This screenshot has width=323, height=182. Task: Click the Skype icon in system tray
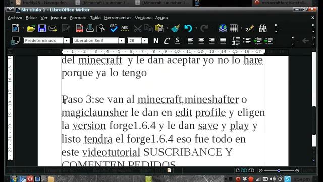pos(287,179)
